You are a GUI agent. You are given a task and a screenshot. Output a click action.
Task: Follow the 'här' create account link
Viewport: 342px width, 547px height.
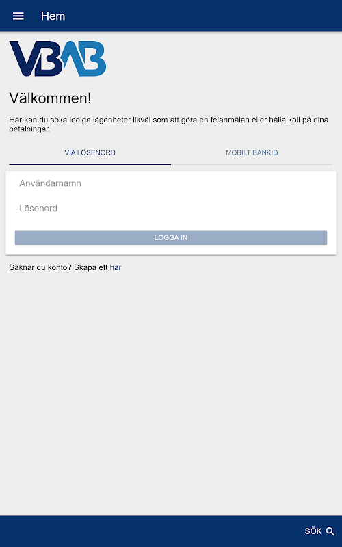click(116, 267)
